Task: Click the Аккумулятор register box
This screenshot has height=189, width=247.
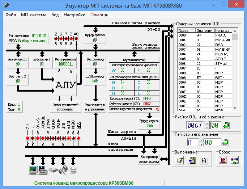Action: (x=18, y=62)
